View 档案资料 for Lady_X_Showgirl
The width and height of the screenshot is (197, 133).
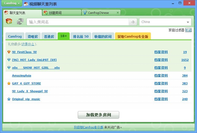[161, 91]
